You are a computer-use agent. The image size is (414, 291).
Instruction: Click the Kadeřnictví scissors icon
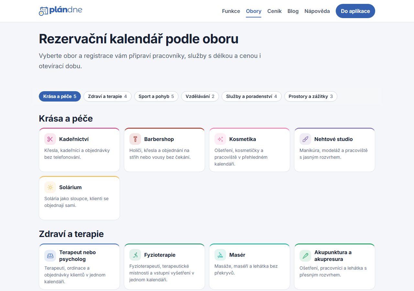pos(50,139)
